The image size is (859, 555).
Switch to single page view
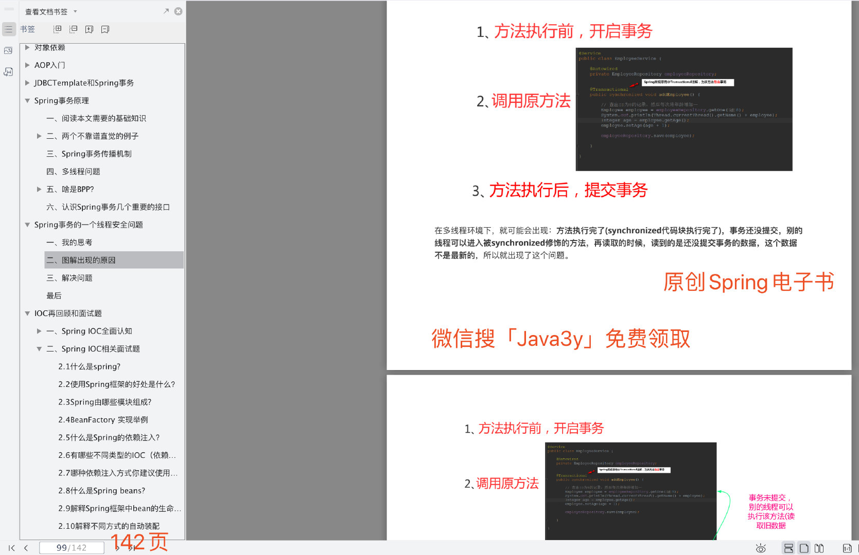[804, 548]
